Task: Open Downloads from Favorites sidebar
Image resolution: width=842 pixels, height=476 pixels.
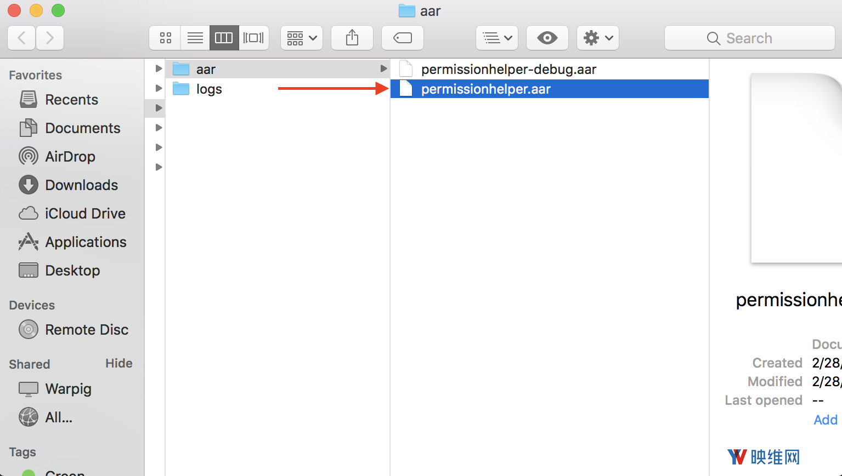Action: pyautogui.click(x=81, y=185)
